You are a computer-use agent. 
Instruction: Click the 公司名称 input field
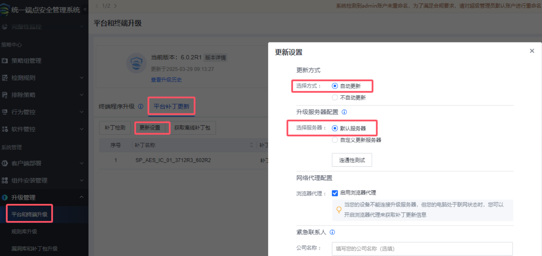tap(422, 248)
